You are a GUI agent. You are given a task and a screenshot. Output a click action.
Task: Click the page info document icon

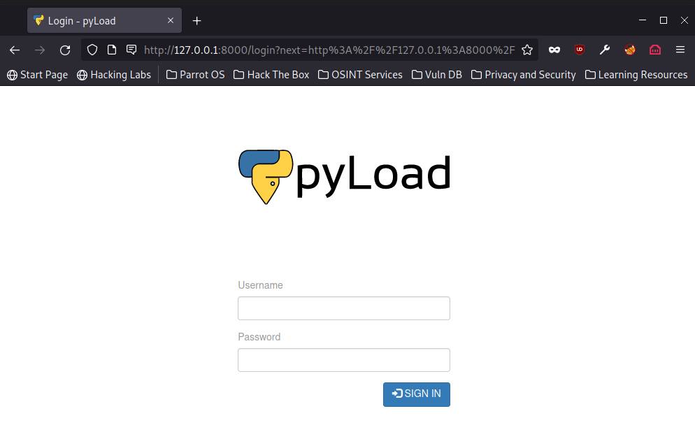point(112,50)
